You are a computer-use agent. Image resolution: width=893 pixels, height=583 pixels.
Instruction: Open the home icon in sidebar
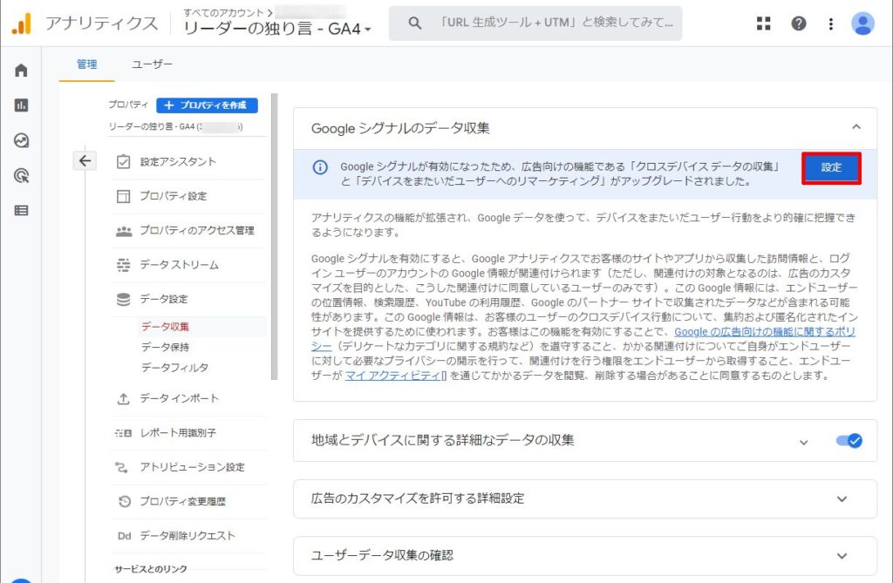click(x=21, y=70)
